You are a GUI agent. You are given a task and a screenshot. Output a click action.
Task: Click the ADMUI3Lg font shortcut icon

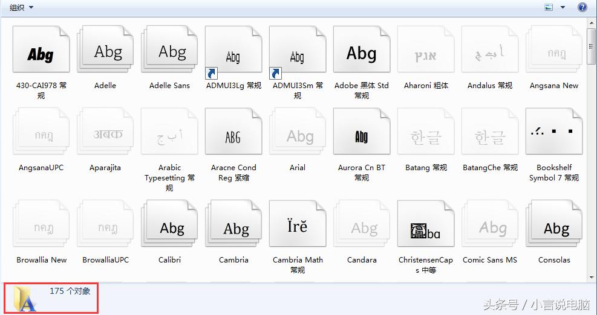(x=233, y=54)
